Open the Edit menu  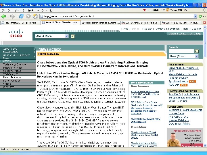(10, 10)
